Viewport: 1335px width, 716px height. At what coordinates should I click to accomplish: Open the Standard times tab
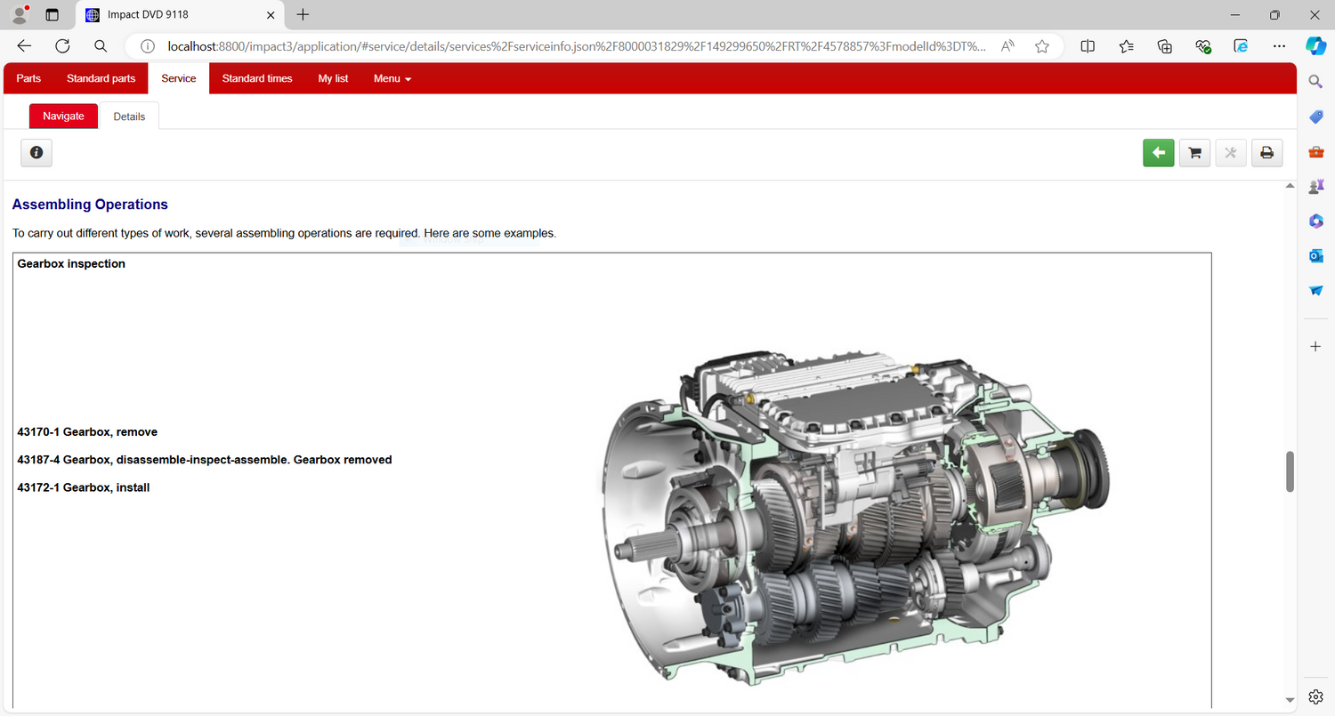pos(257,78)
